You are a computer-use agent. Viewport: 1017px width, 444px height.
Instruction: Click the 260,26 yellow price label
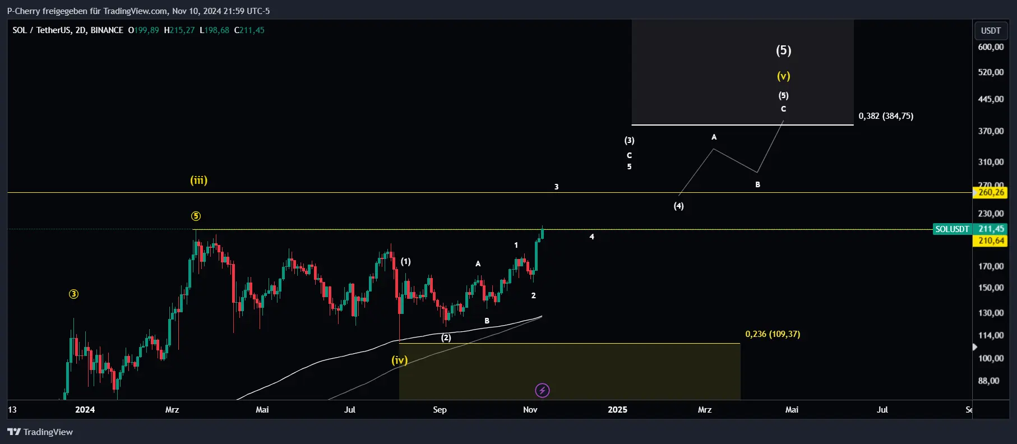[991, 192]
